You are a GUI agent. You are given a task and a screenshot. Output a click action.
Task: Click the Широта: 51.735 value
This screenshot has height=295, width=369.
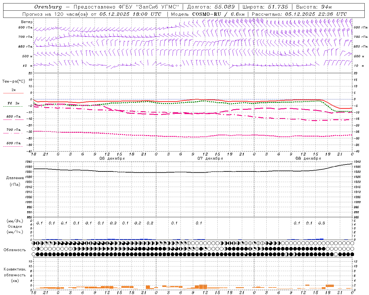coord(265,7)
